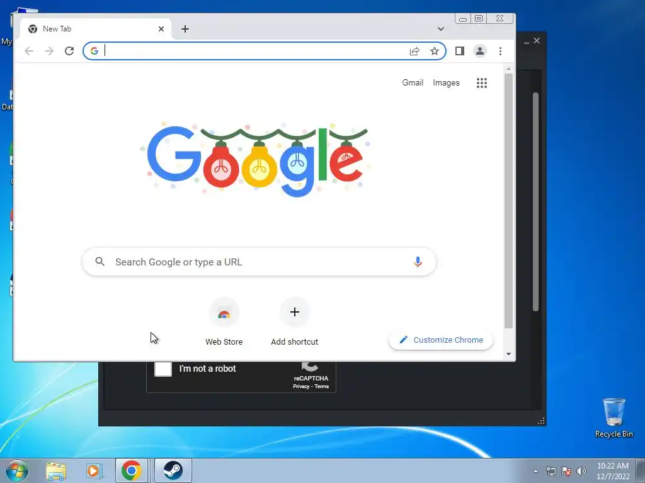This screenshot has width=645, height=483.
Task: Switch to Chrome in the taskbar
Action: pos(131,470)
